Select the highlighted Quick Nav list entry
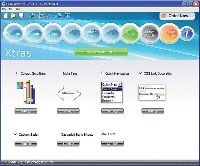Image resolution: width=200 pixels, height=166 pixels. 112,89
